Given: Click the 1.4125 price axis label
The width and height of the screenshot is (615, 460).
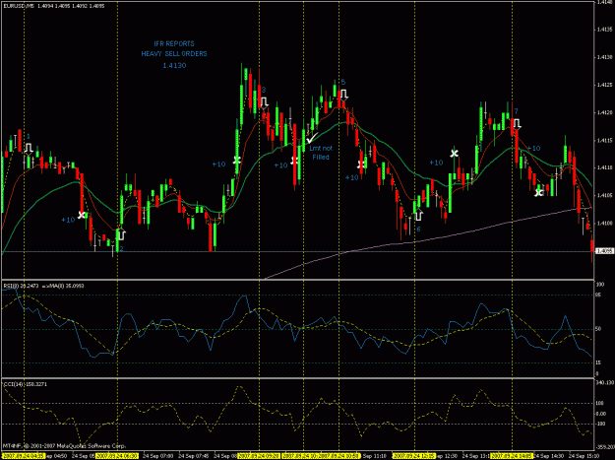Looking at the screenshot, I should [x=604, y=85].
